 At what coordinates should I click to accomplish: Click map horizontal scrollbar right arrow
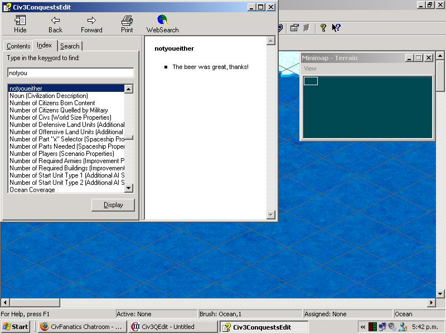431,302
